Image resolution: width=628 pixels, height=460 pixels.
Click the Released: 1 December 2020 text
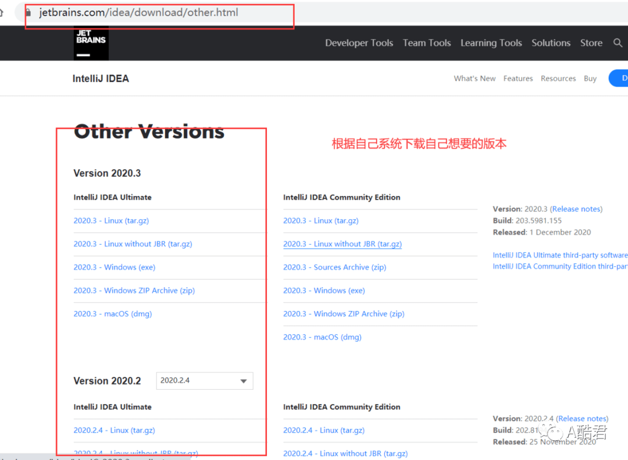[541, 232]
